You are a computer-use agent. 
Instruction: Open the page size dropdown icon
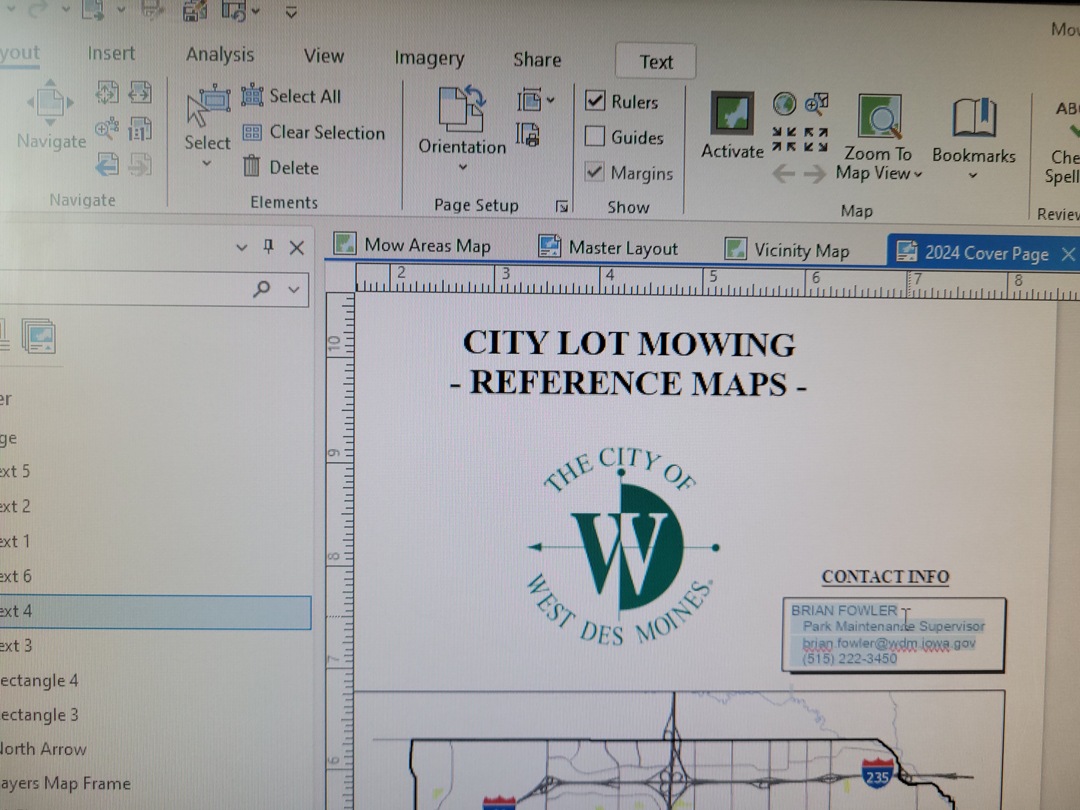point(536,100)
